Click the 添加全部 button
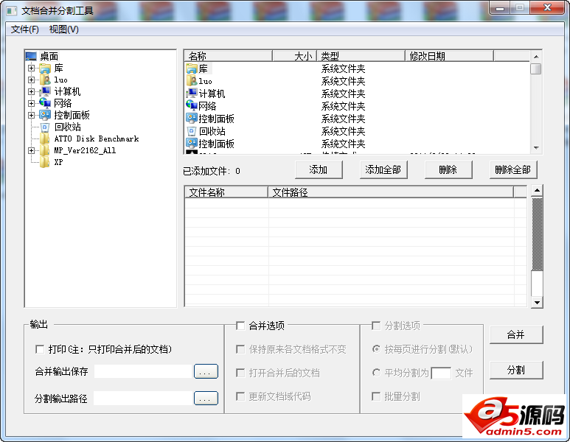Image resolution: width=570 pixels, height=442 pixels. coord(383,170)
